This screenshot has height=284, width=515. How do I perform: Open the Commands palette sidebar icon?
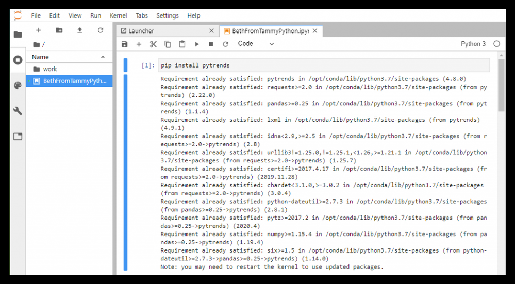click(x=18, y=86)
